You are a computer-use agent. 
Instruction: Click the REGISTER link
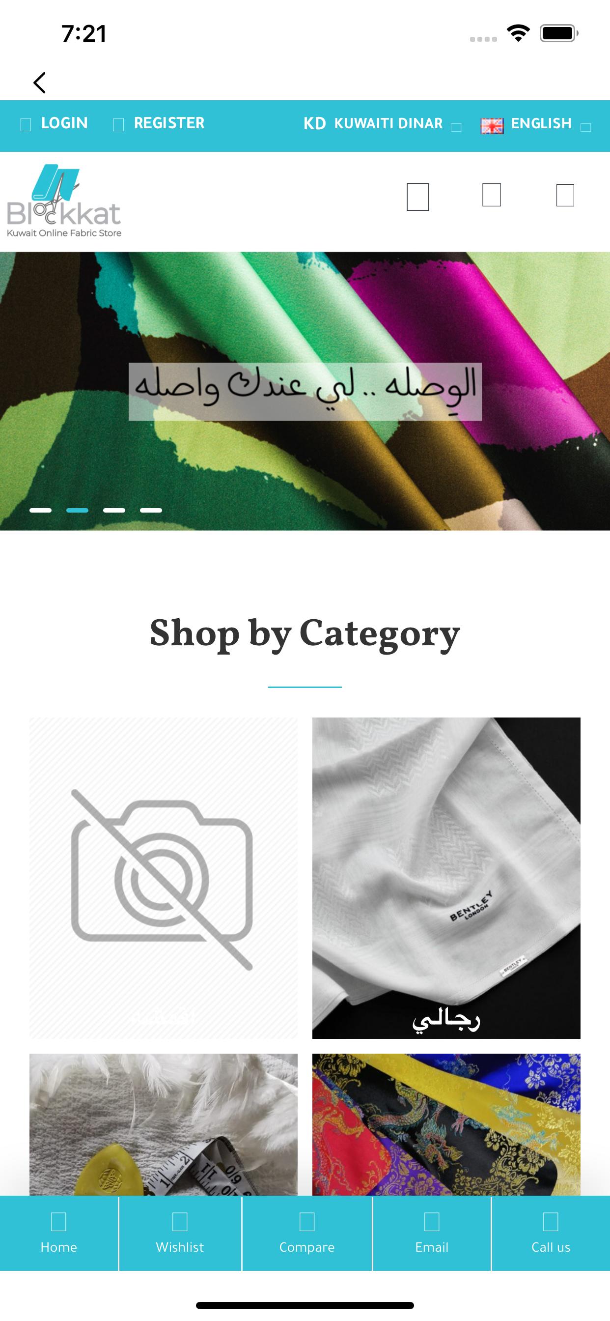tap(169, 123)
